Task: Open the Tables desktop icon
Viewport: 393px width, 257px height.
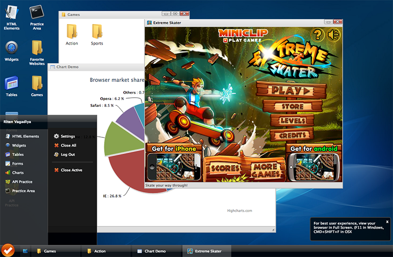Action: (11, 86)
